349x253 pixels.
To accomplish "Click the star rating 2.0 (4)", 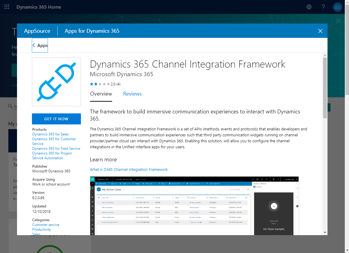I will [105, 84].
